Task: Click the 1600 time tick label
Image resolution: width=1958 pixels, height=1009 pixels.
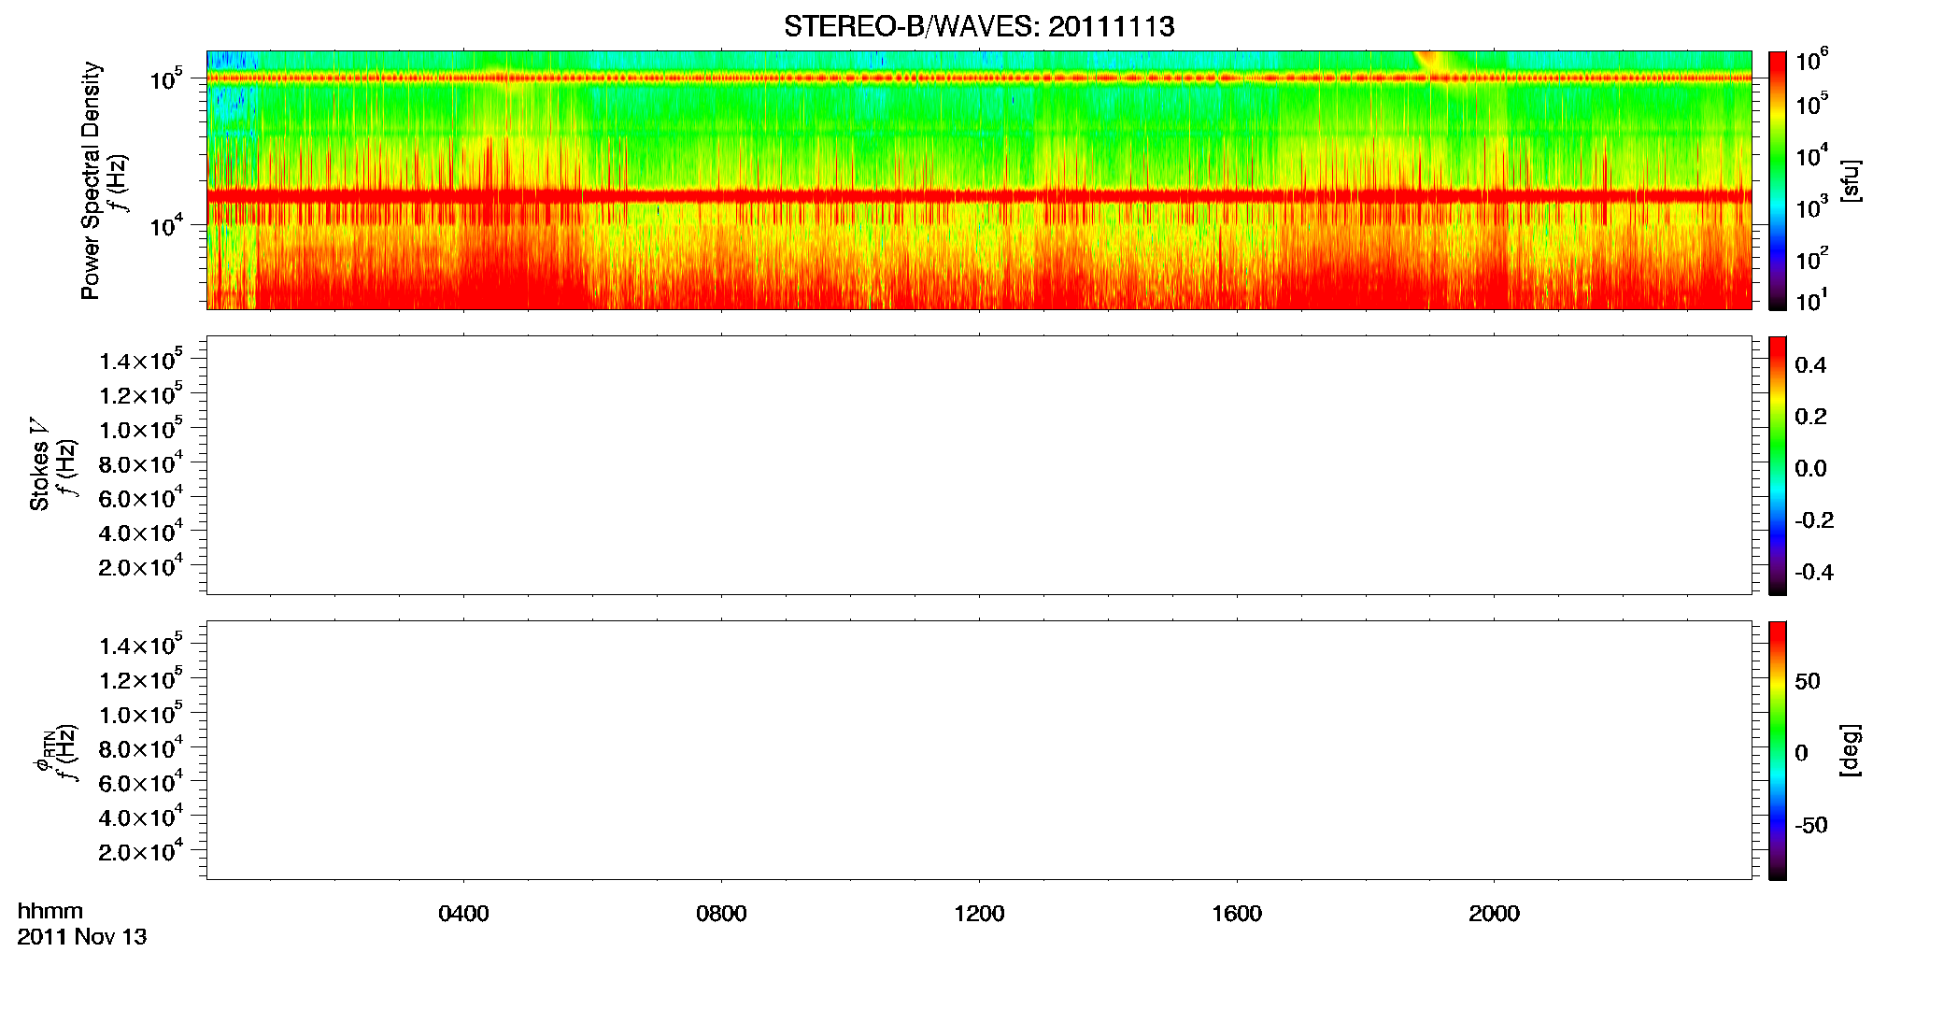Action: (1237, 914)
